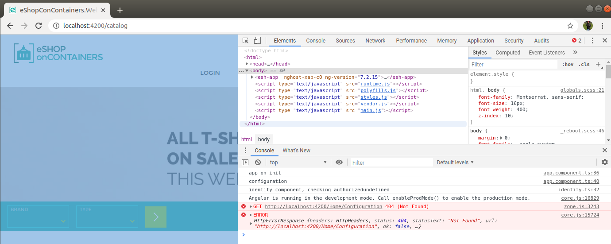The image size is (611, 244).
Task: Click the red error count badge
Action: (x=577, y=40)
